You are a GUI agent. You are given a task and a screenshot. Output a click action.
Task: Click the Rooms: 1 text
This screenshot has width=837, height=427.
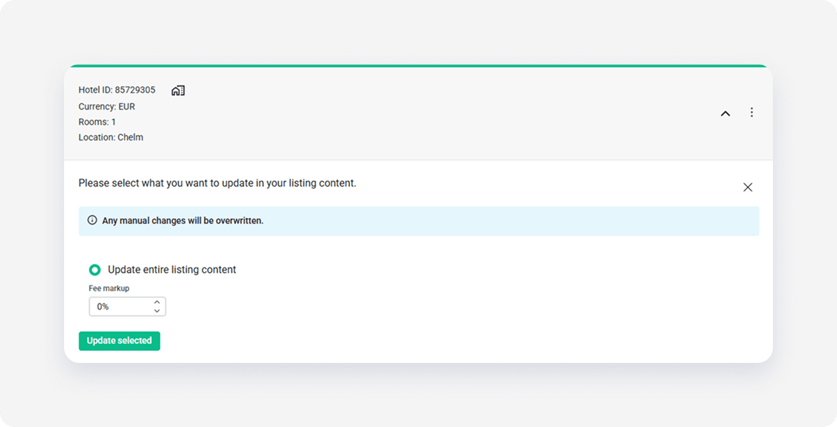(97, 122)
